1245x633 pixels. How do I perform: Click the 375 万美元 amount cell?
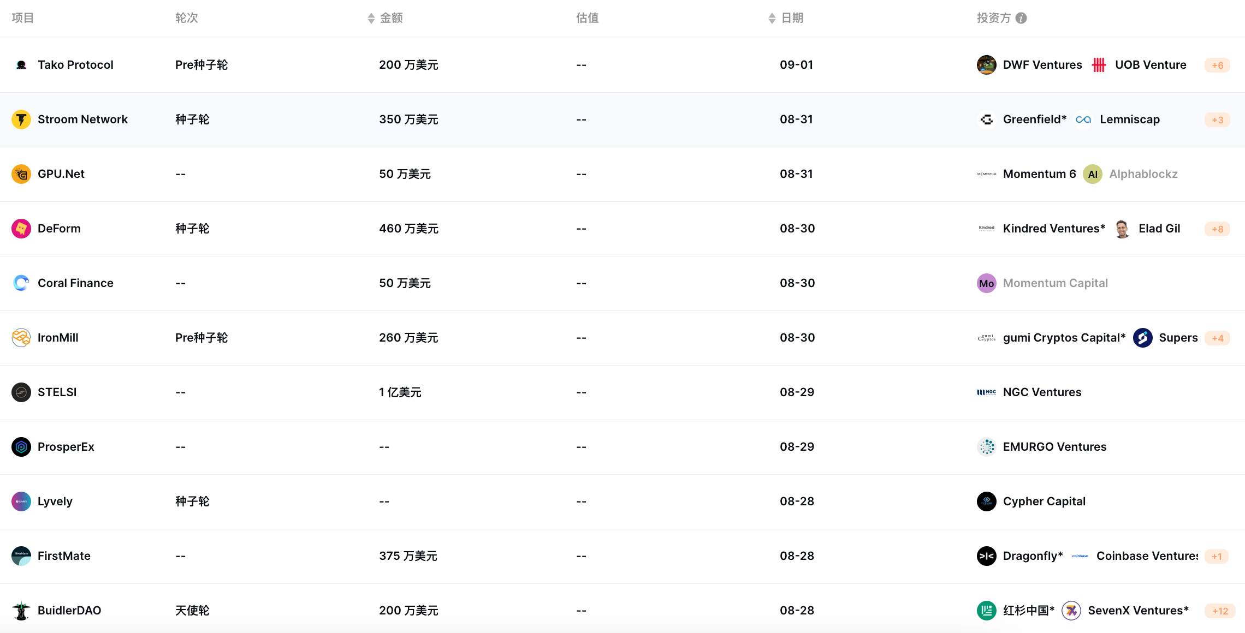click(408, 556)
